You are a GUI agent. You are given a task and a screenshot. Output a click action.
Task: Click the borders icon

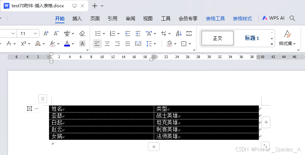(x=184, y=44)
